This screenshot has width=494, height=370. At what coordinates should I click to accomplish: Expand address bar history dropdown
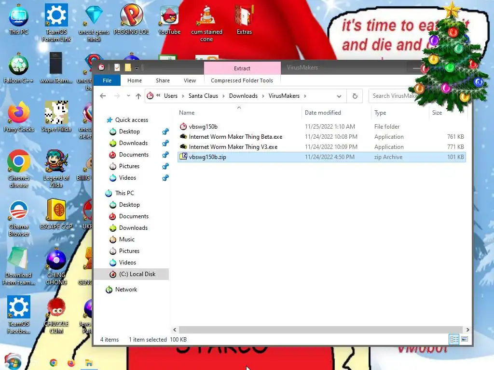pyautogui.click(x=339, y=96)
